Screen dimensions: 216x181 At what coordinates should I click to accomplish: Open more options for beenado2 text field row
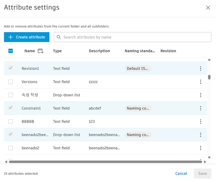point(200,148)
